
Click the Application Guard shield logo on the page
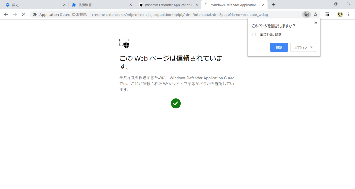coord(124,43)
